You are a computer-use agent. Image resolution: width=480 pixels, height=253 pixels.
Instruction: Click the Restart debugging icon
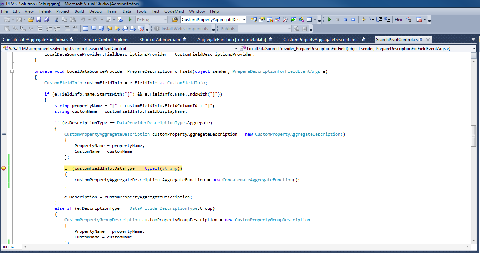[353, 20]
